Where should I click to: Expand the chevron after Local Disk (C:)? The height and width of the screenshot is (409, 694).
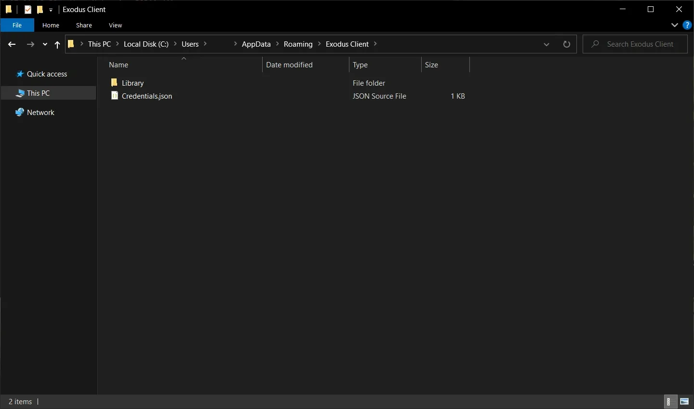point(175,44)
